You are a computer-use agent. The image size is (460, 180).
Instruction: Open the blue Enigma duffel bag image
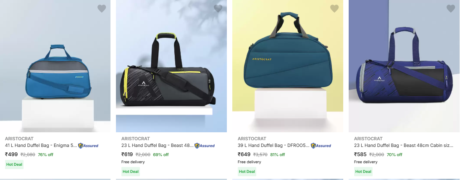point(55,66)
